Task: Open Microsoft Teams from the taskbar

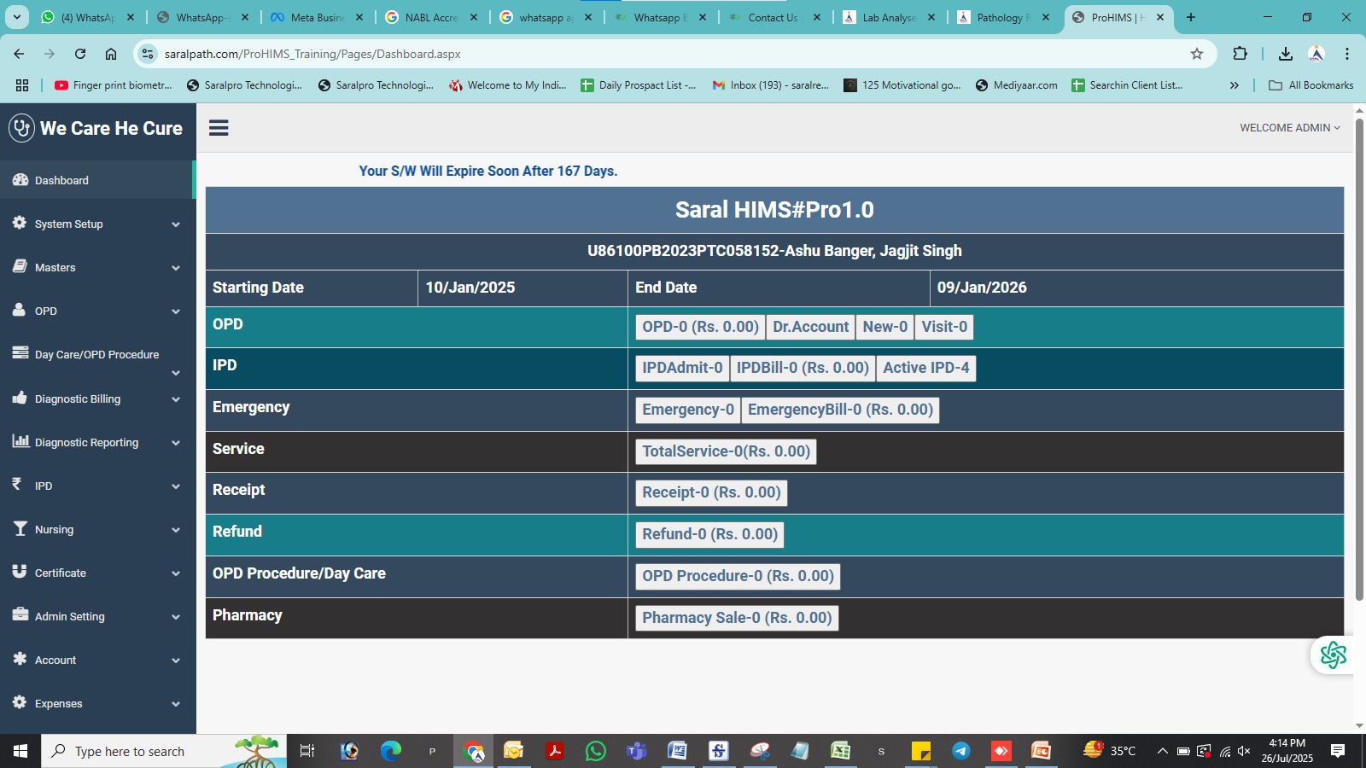Action: tap(636, 751)
